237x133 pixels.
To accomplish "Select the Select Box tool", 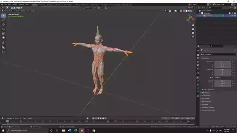I will point(4,15).
